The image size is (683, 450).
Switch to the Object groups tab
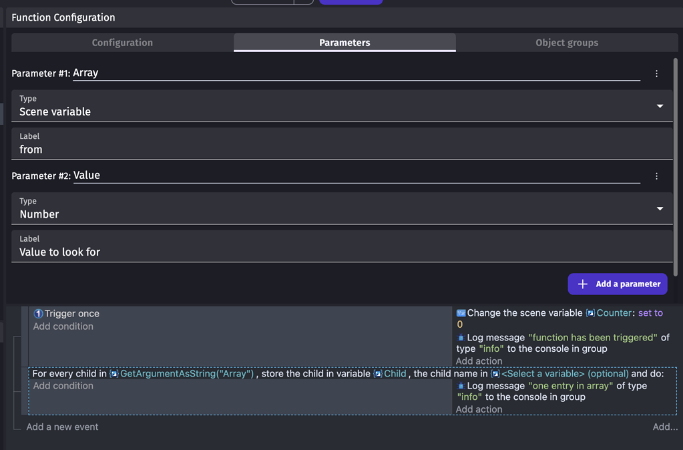coord(567,42)
